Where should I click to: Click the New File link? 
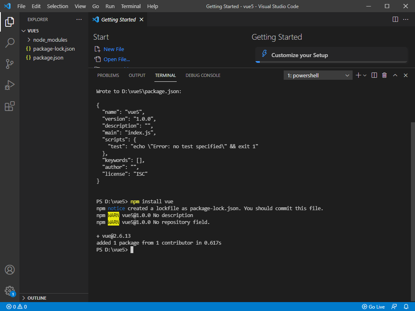[114, 49]
